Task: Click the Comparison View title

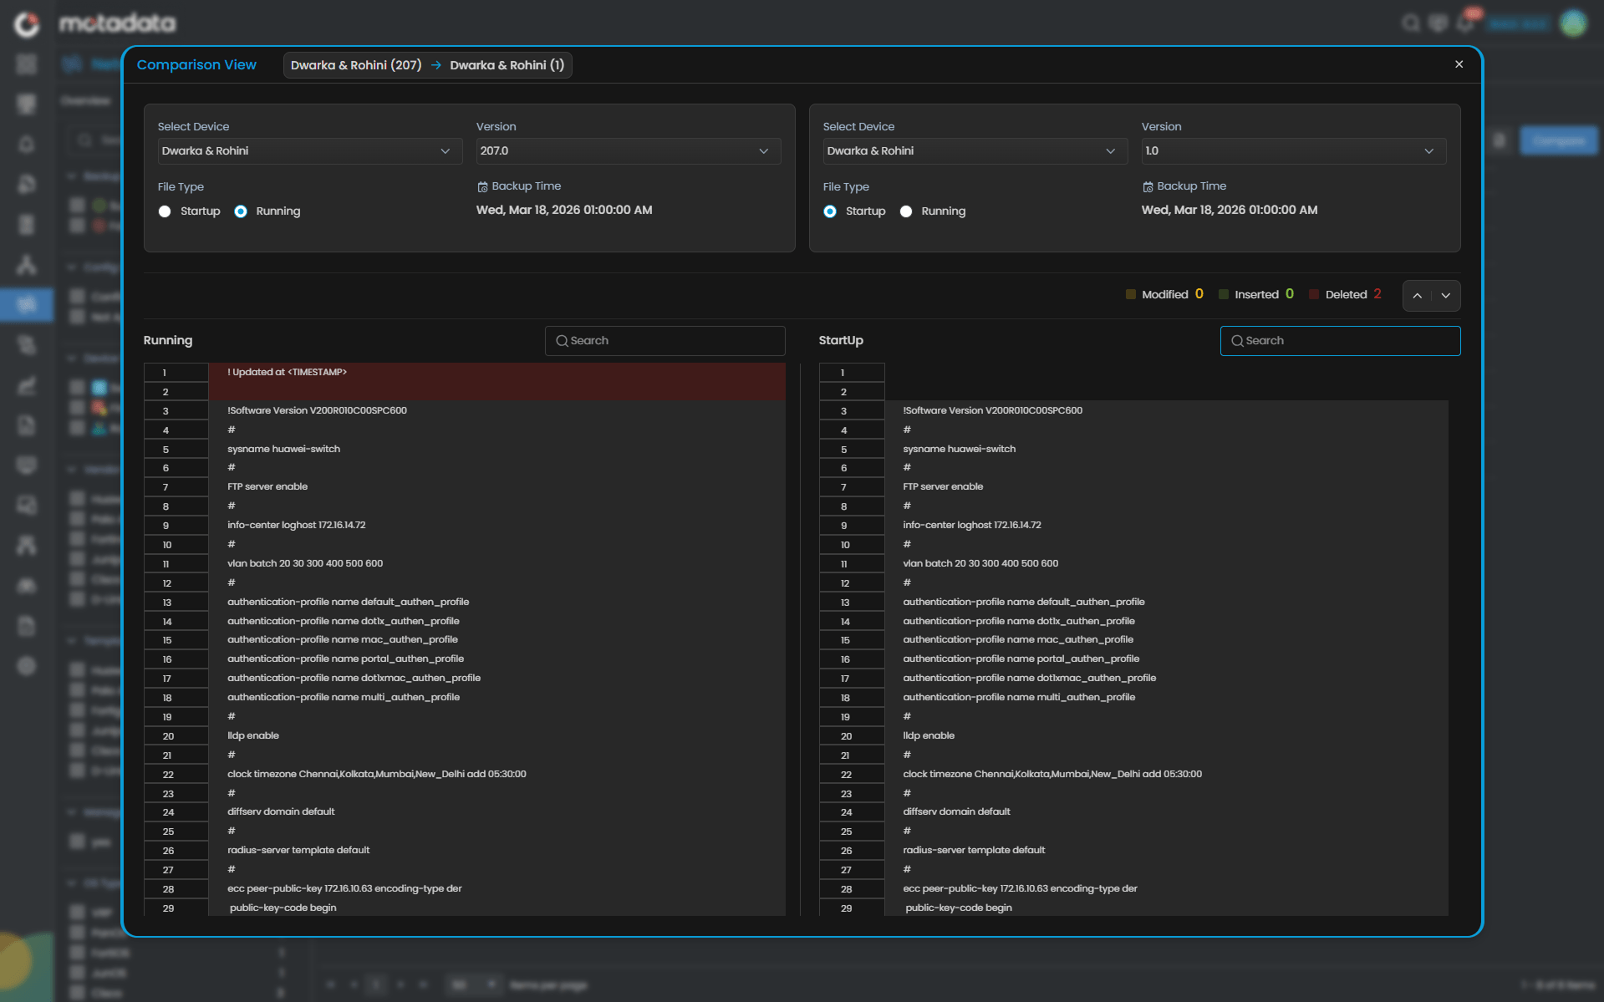Action: [x=196, y=65]
